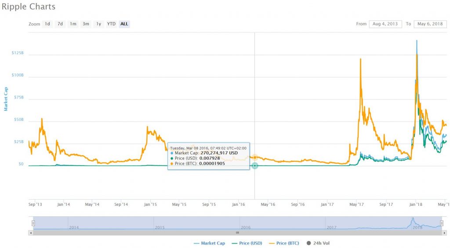Click the Jan '17 x-axis label
The width and height of the screenshot is (450, 248).
(x=327, y=204)
